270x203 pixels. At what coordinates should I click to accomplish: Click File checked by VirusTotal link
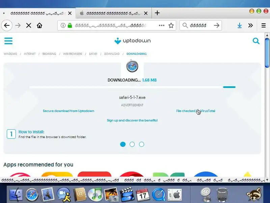[196, 111]
